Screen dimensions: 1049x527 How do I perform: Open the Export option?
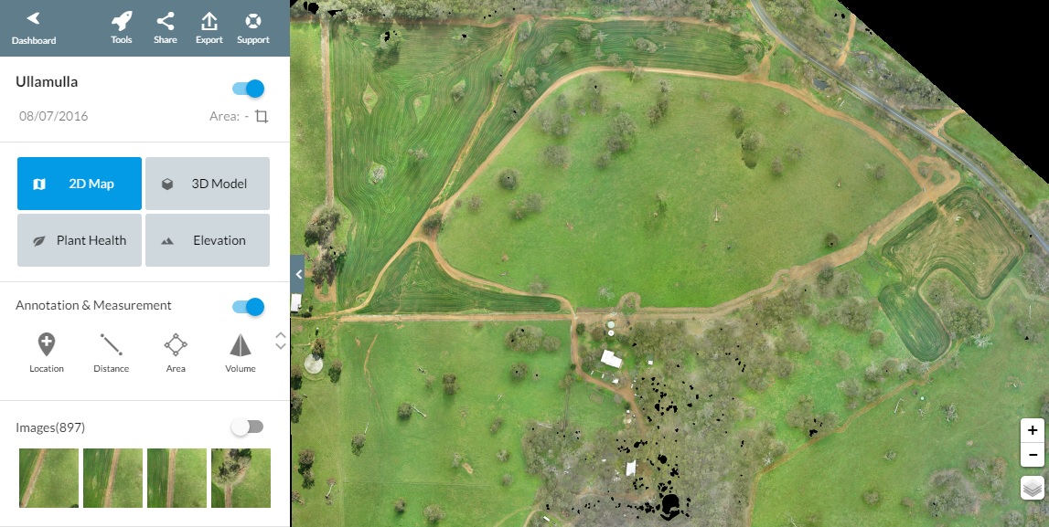[x=209, y=28]
